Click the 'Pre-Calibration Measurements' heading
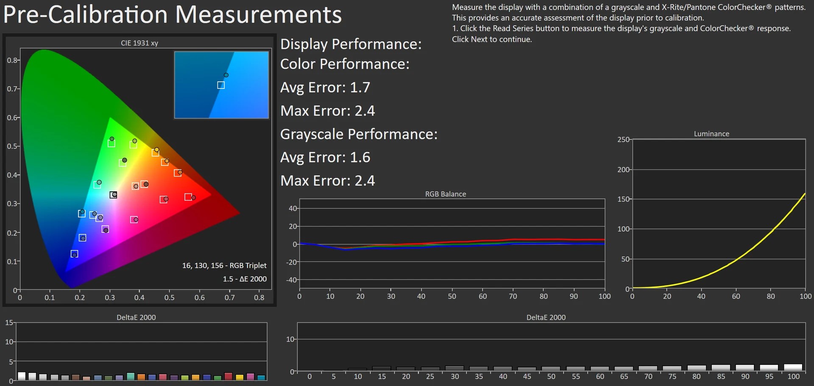 (172, 14)
